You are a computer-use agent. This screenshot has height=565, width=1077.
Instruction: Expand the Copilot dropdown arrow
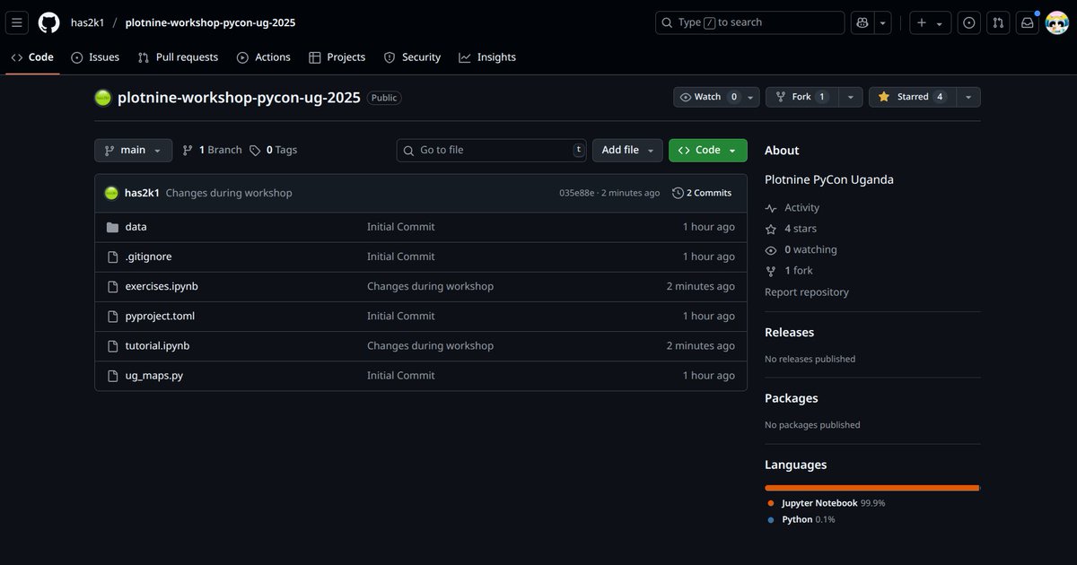pos(883,22)
